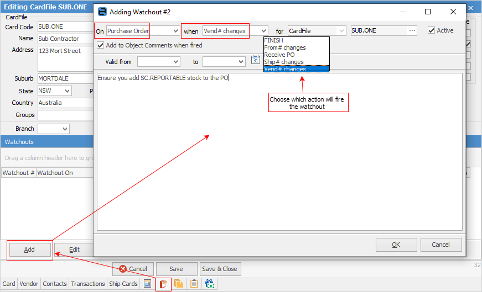The height and width of the screenshot is (292, 482).
Task: Choose Receive PO from the list
Action: click(296, 55)
